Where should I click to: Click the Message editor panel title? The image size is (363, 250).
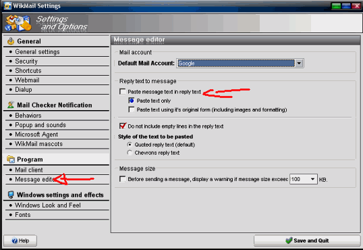pos(139,40)
